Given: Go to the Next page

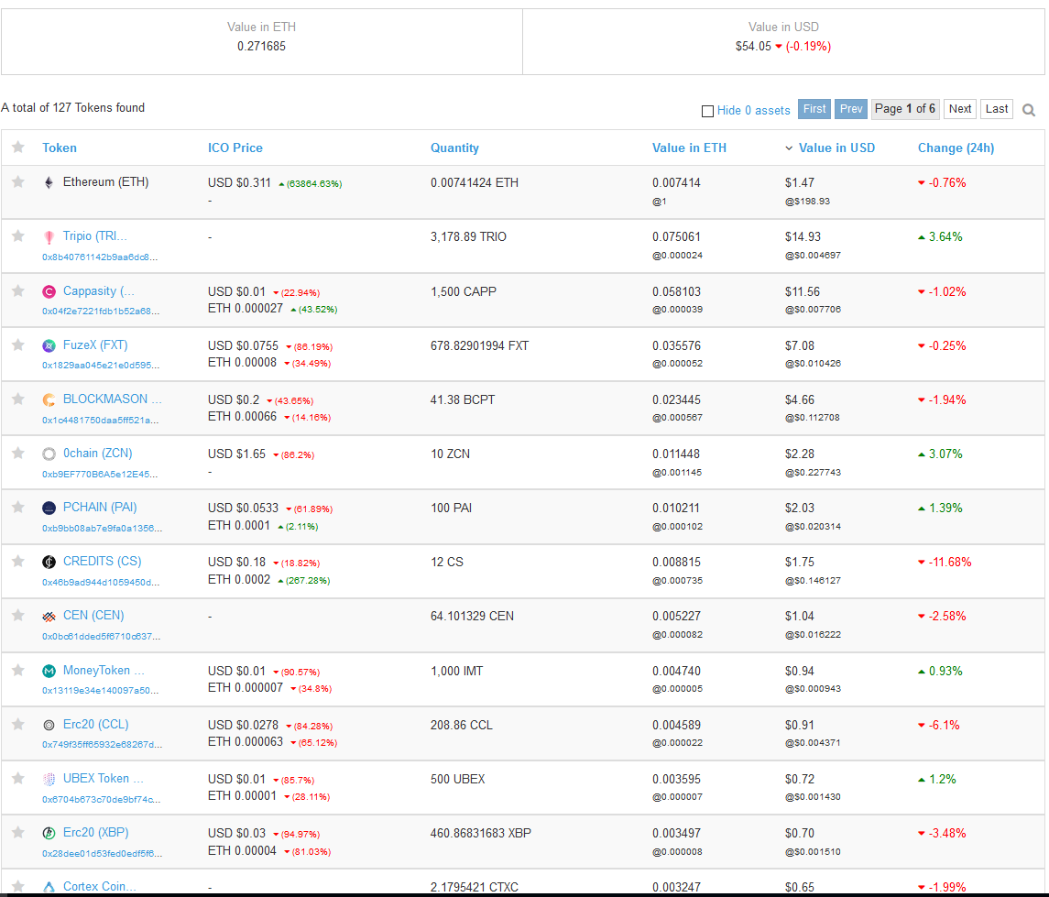Looking at the screenshot, I should coord(959,108).
